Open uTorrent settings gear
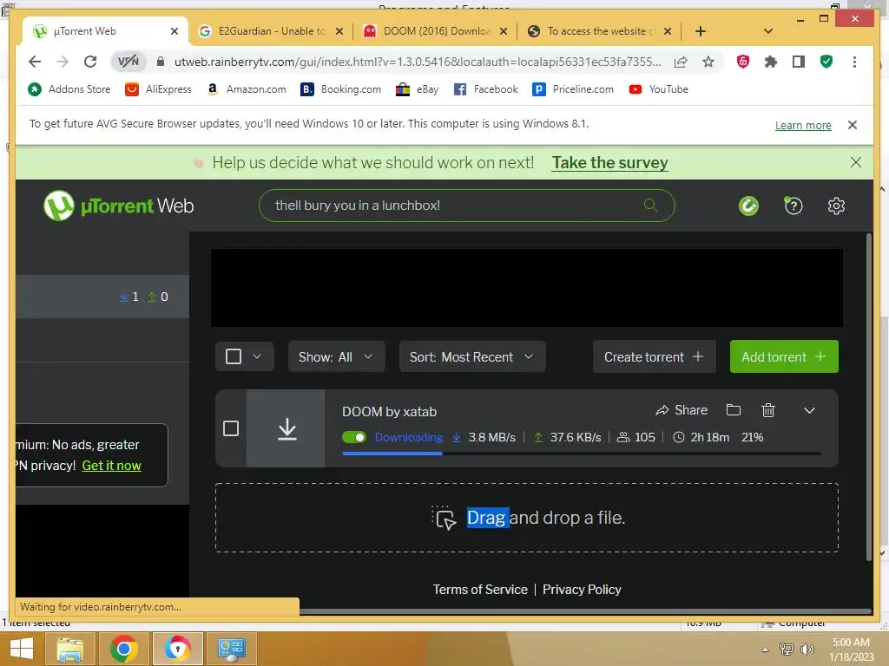 click(836, 206)
